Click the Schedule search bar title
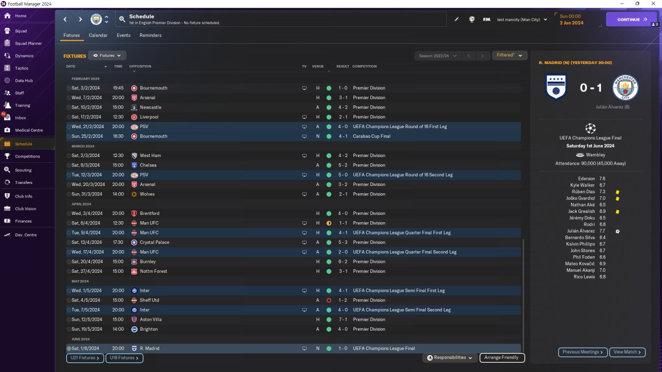 click(142, 17)
